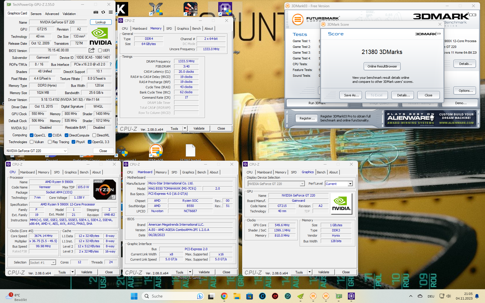Screen dimensions: 485x303
Task: Take a GPU-Z screenshot with the camera icon
Action: [x=96, y=12]
